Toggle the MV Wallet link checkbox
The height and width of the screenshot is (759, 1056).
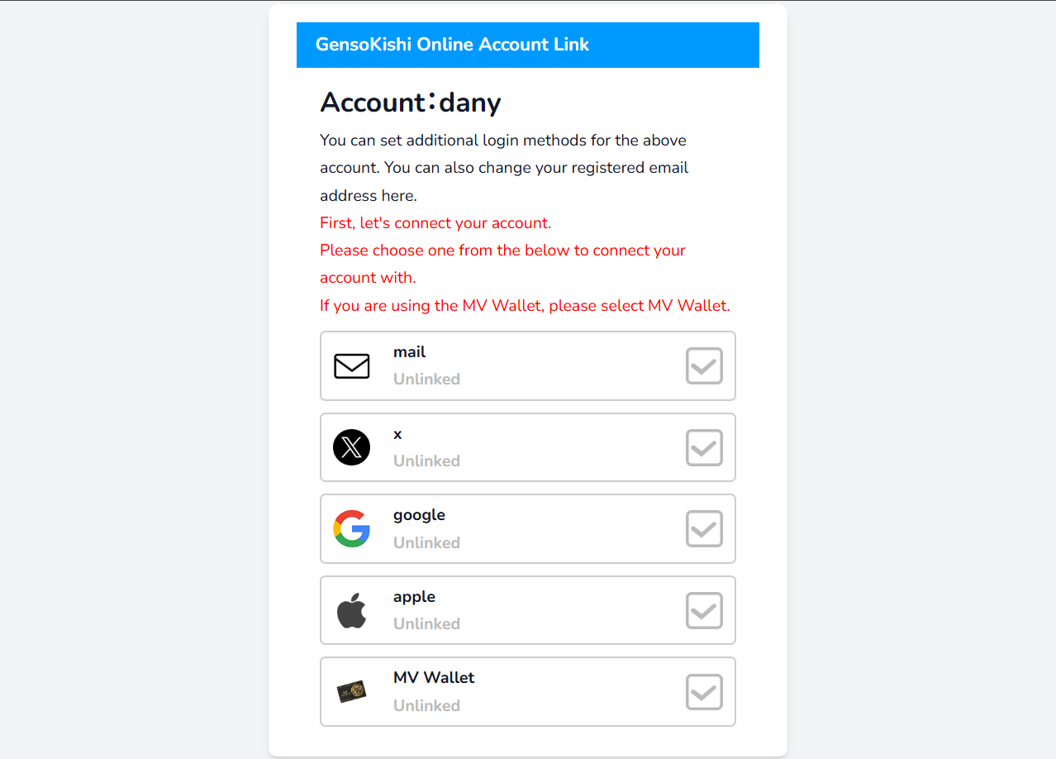[704, 692]
